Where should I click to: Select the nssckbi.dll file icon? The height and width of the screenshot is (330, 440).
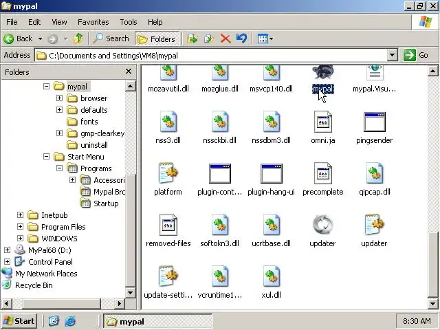tap(220, 122)
